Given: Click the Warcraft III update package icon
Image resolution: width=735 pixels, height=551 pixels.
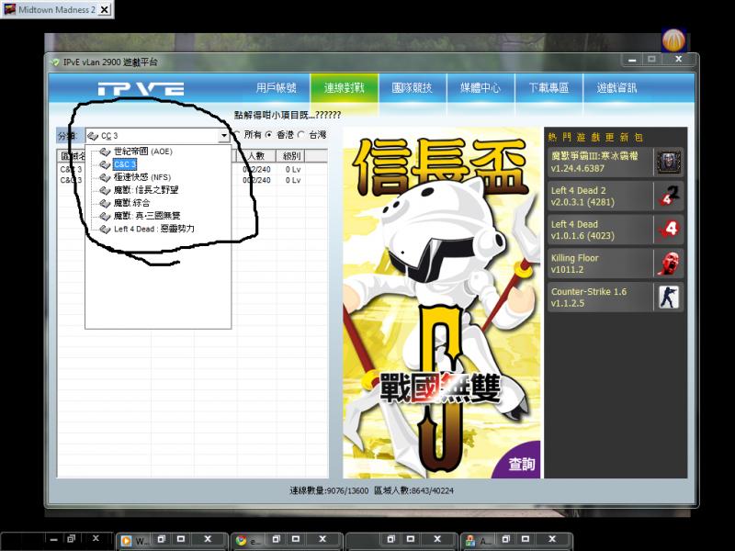Looking at the screenshot, I should pyautogui.click(x=669, y=163).
